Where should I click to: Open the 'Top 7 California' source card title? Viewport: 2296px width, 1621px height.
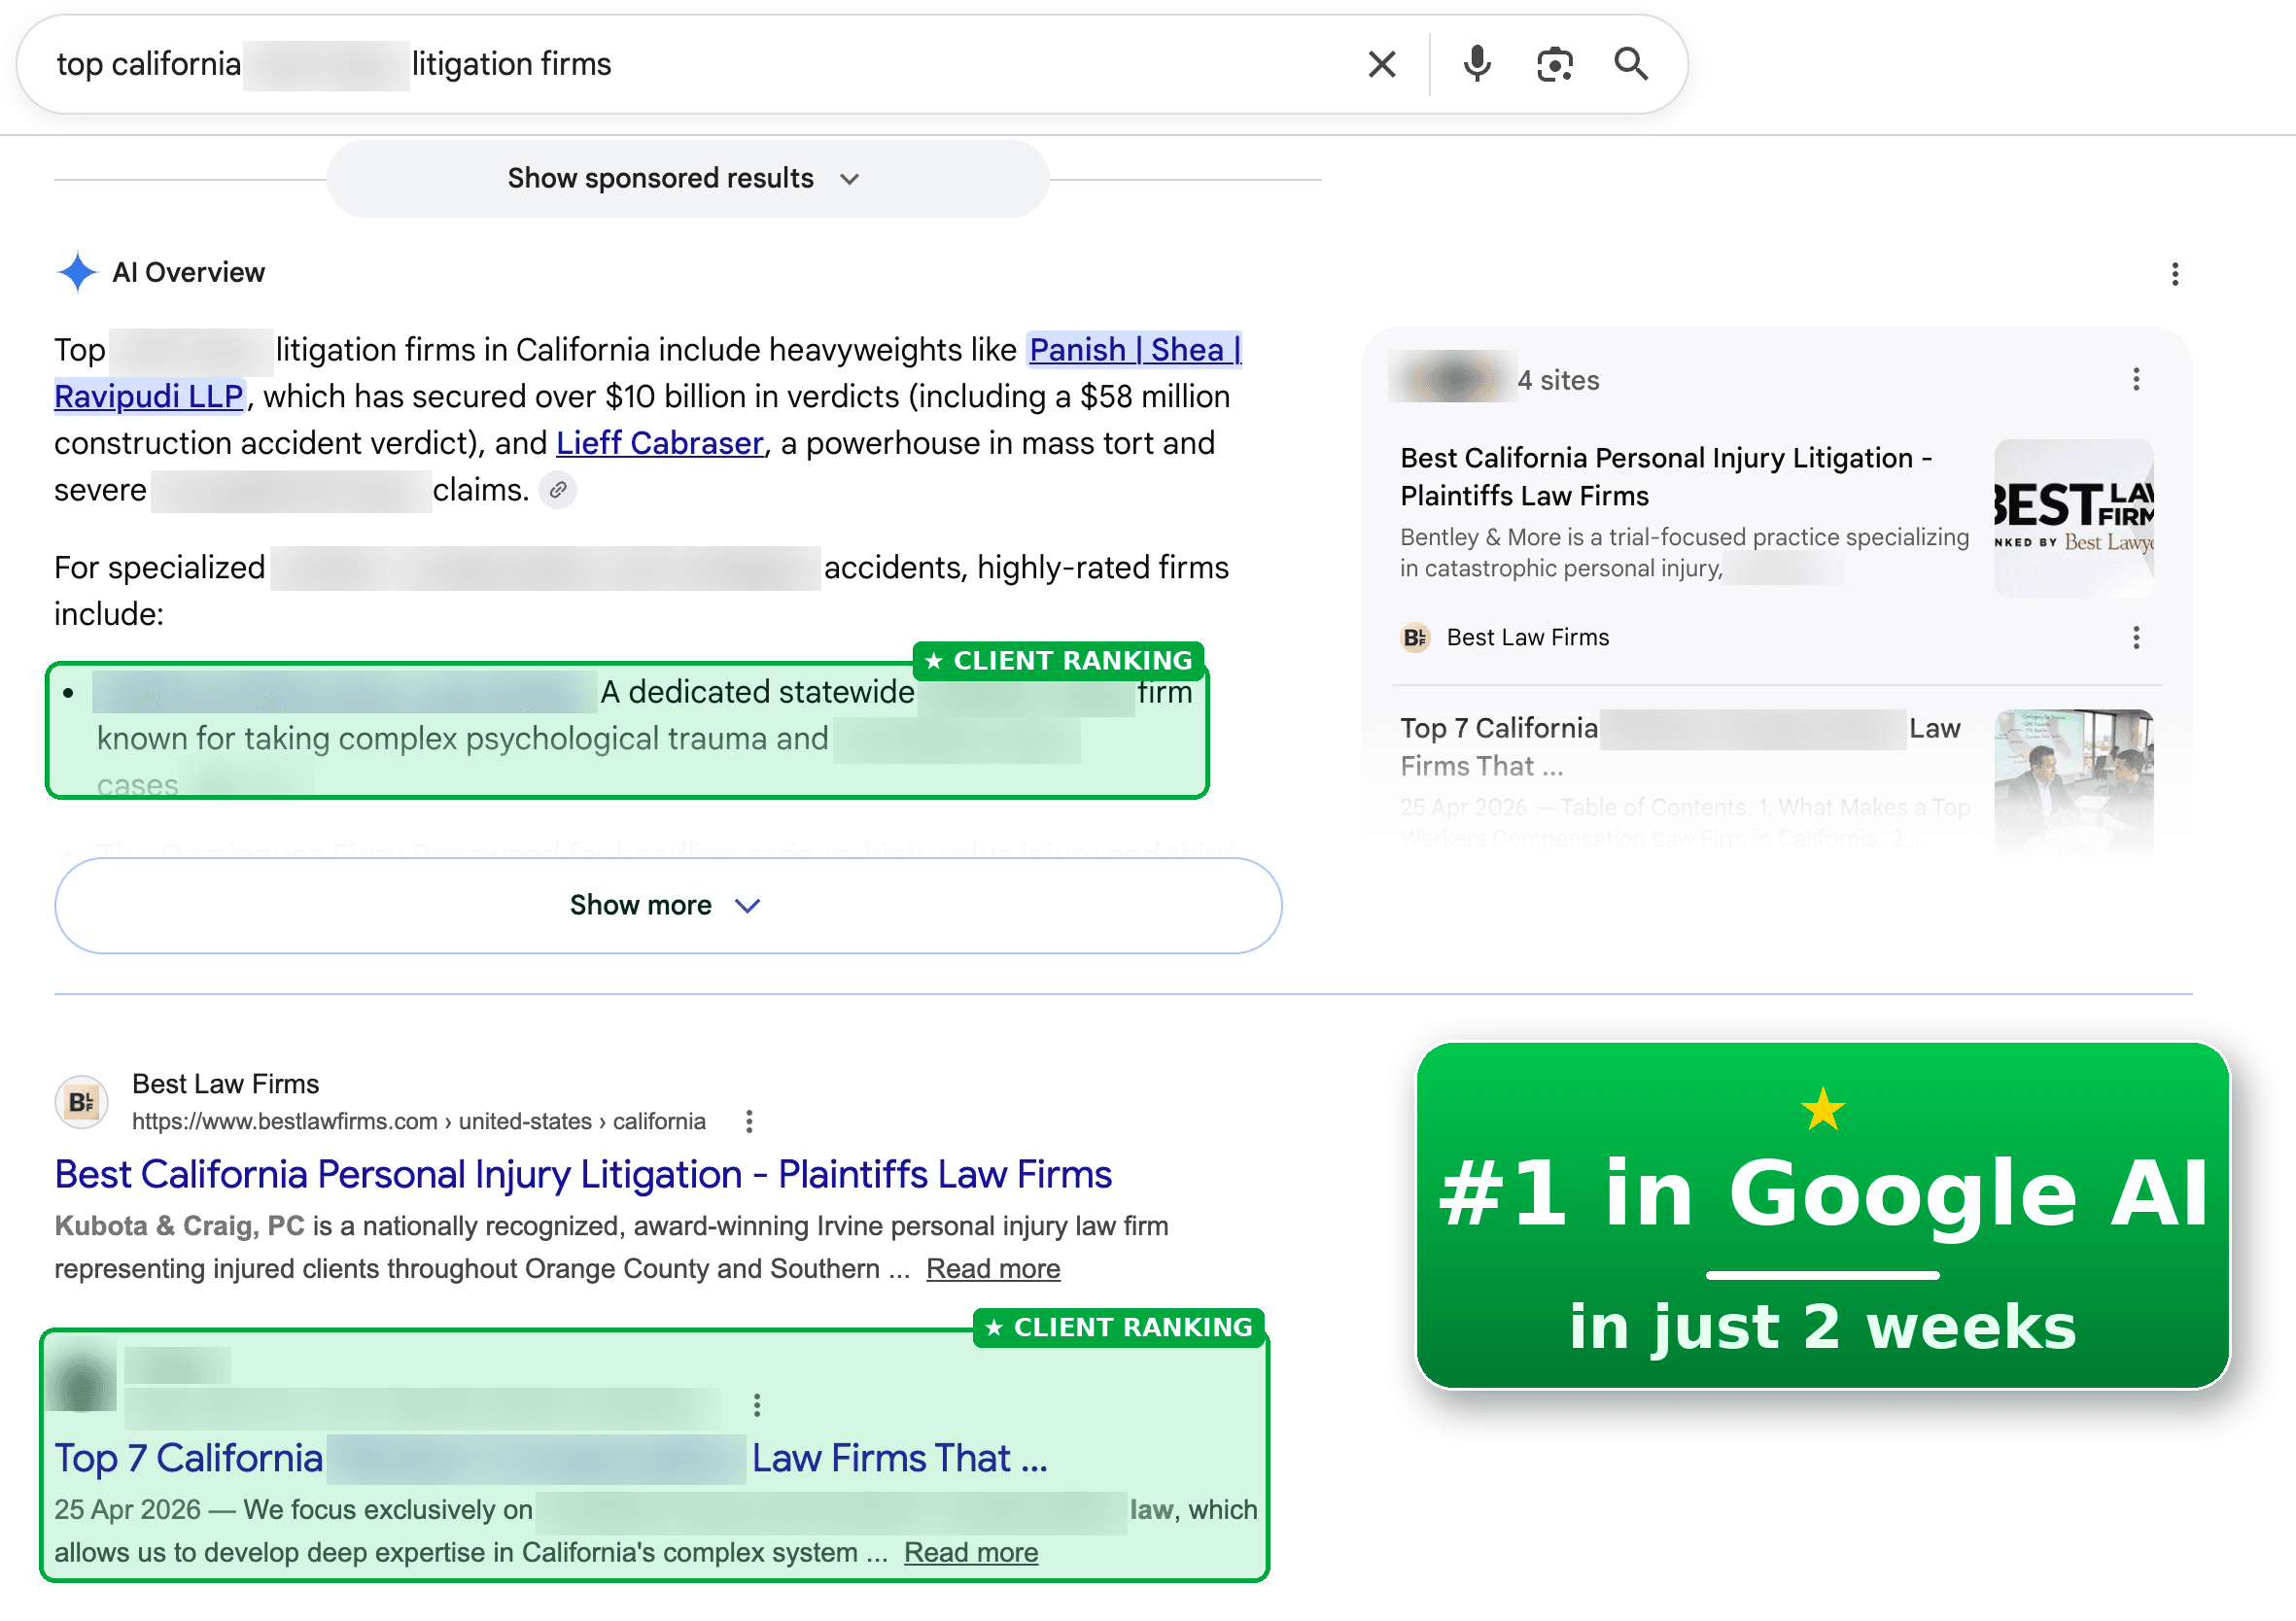(1679, 747)
